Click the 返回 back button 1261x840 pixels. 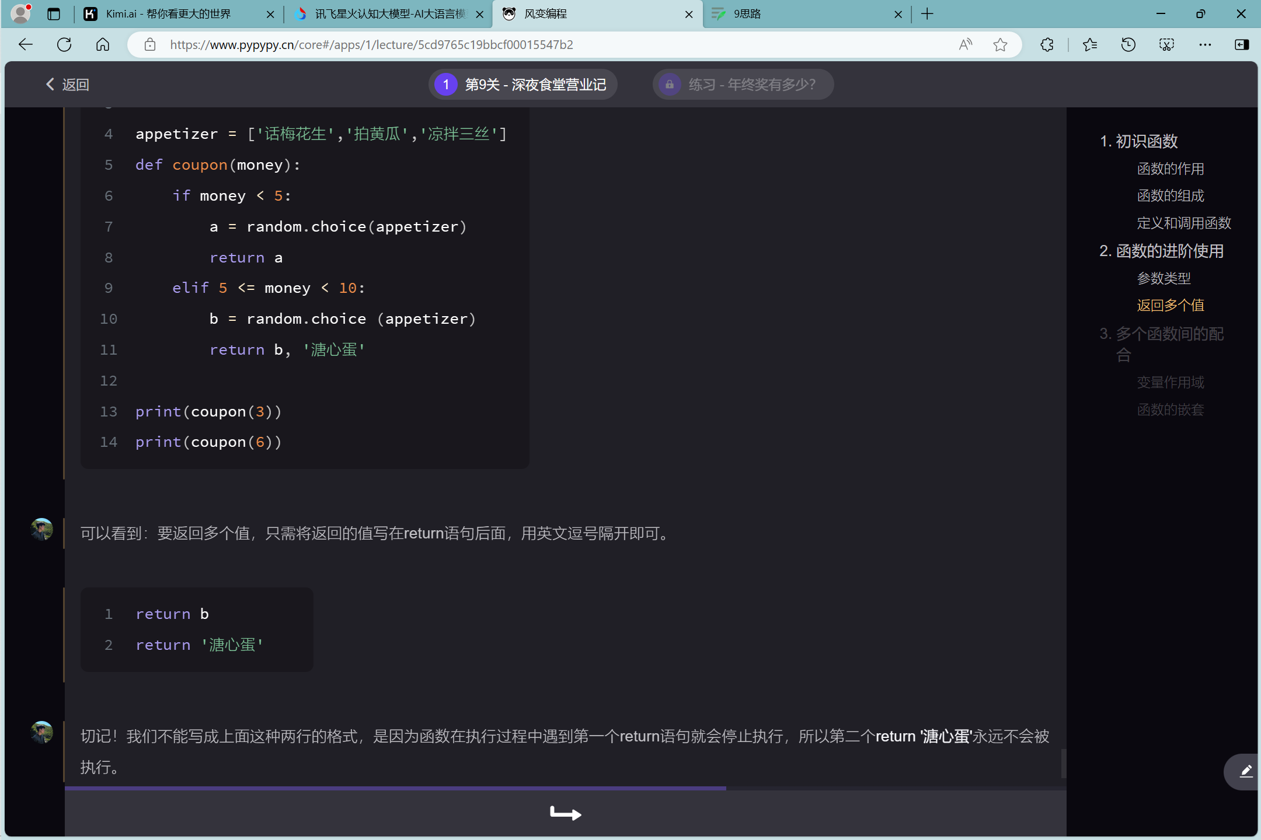pos(67,85)
